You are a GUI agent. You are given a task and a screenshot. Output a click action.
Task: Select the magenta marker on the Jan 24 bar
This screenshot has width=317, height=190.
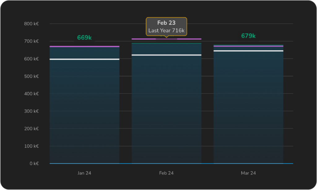point(84,46)
